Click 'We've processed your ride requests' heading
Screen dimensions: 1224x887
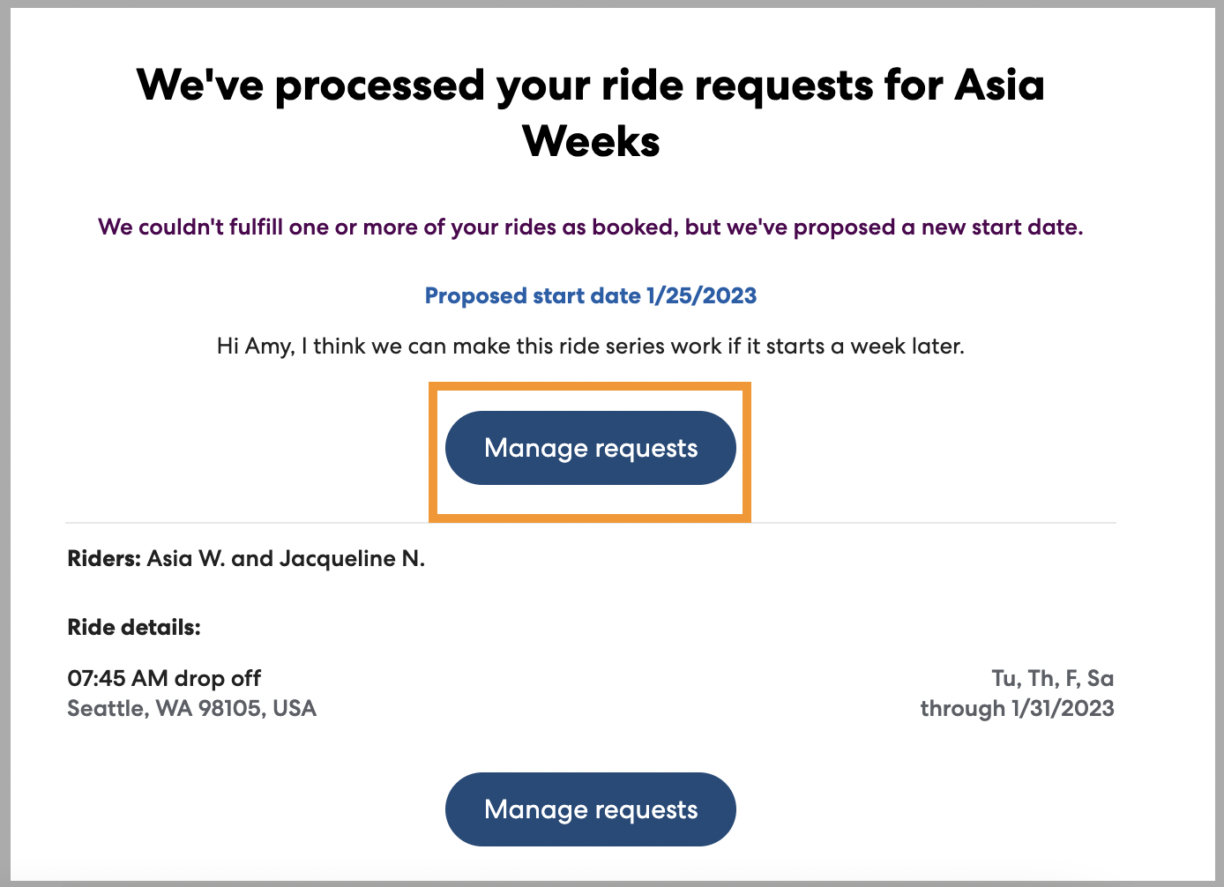tap(494, 86)
